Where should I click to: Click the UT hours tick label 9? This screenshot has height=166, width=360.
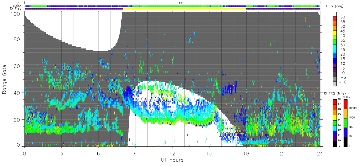pyautogui.click(x=135, y=153)
